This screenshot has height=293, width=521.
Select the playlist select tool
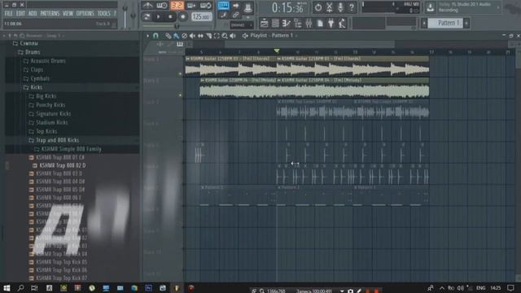coord(217,36)
